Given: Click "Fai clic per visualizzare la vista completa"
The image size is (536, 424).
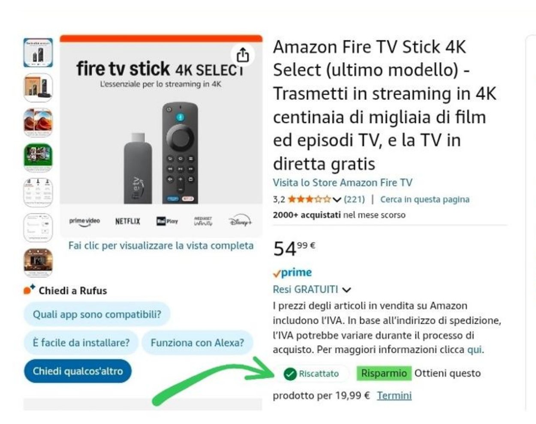Looking at the screenshot, I should pyautogui.click(x=161, y=246).
